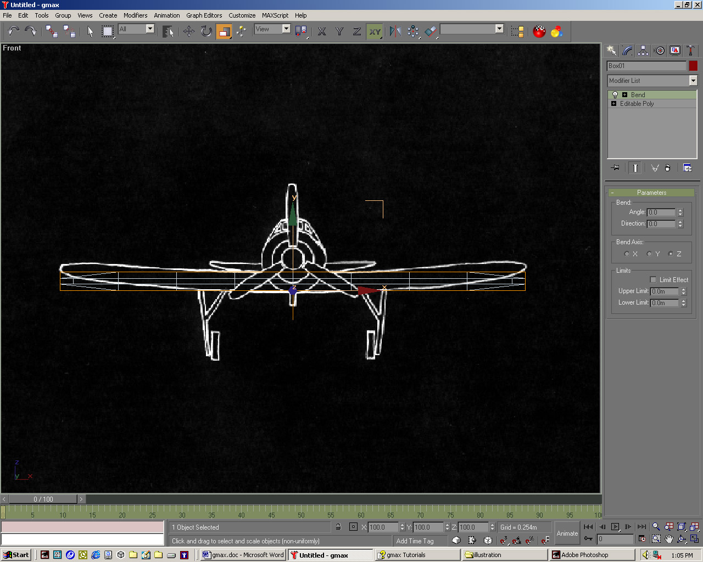Open the Hierarchy command panel tab
Screen dimensions: 703x562
[x=643, y=50]
